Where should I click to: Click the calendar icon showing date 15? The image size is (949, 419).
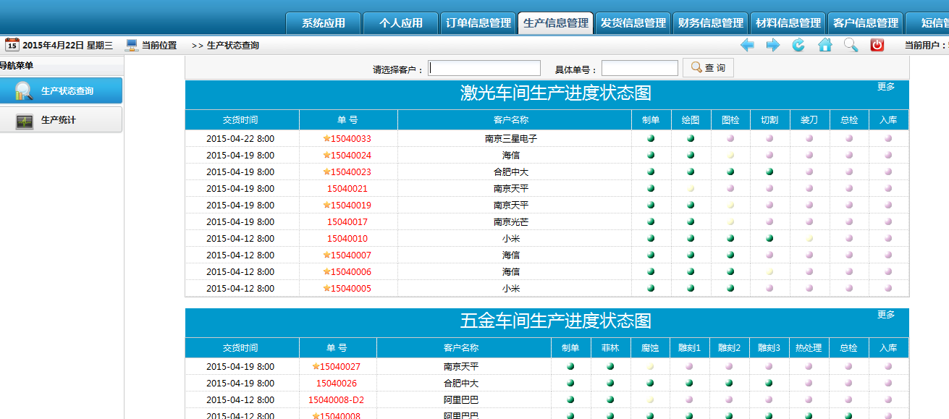point(11,45)
